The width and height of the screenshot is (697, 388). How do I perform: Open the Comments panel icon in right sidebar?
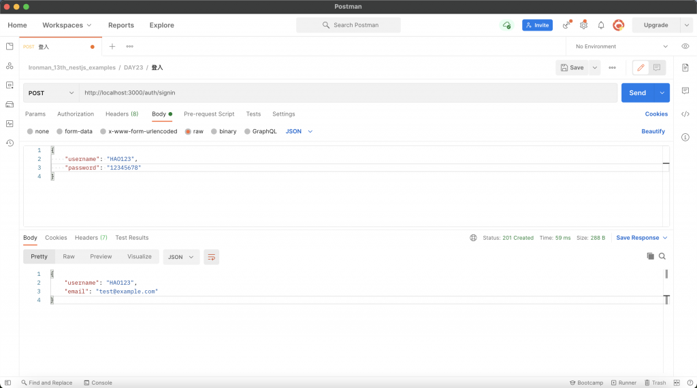[x=685, y=90]
